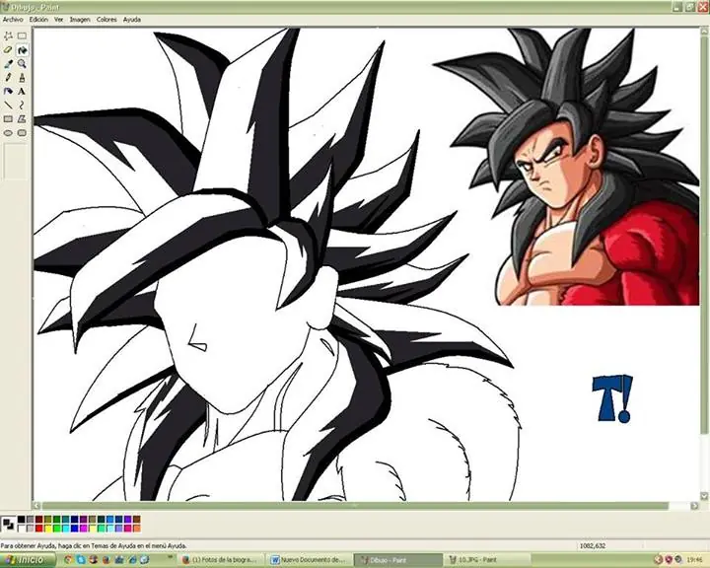Pick the white color swatch

[22, 529]
